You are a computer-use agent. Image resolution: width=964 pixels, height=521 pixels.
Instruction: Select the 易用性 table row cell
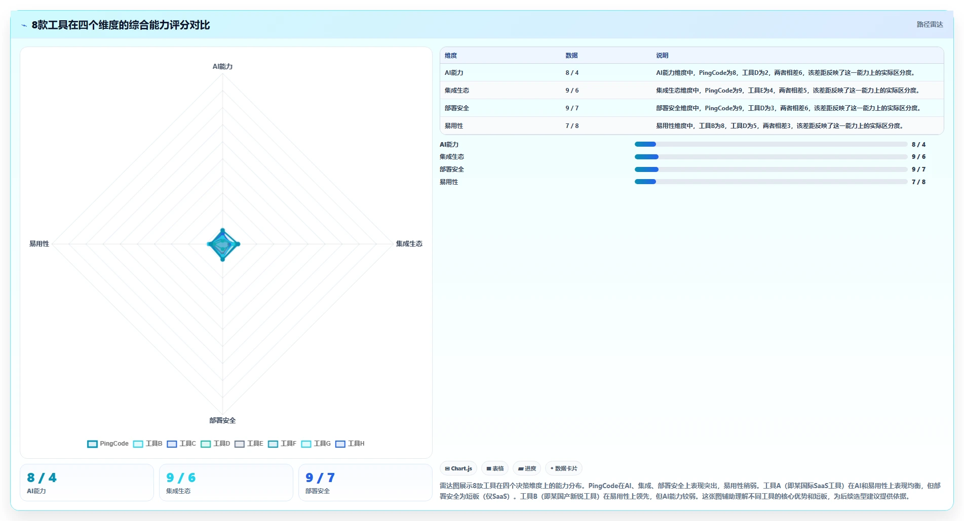coord(454,126)
